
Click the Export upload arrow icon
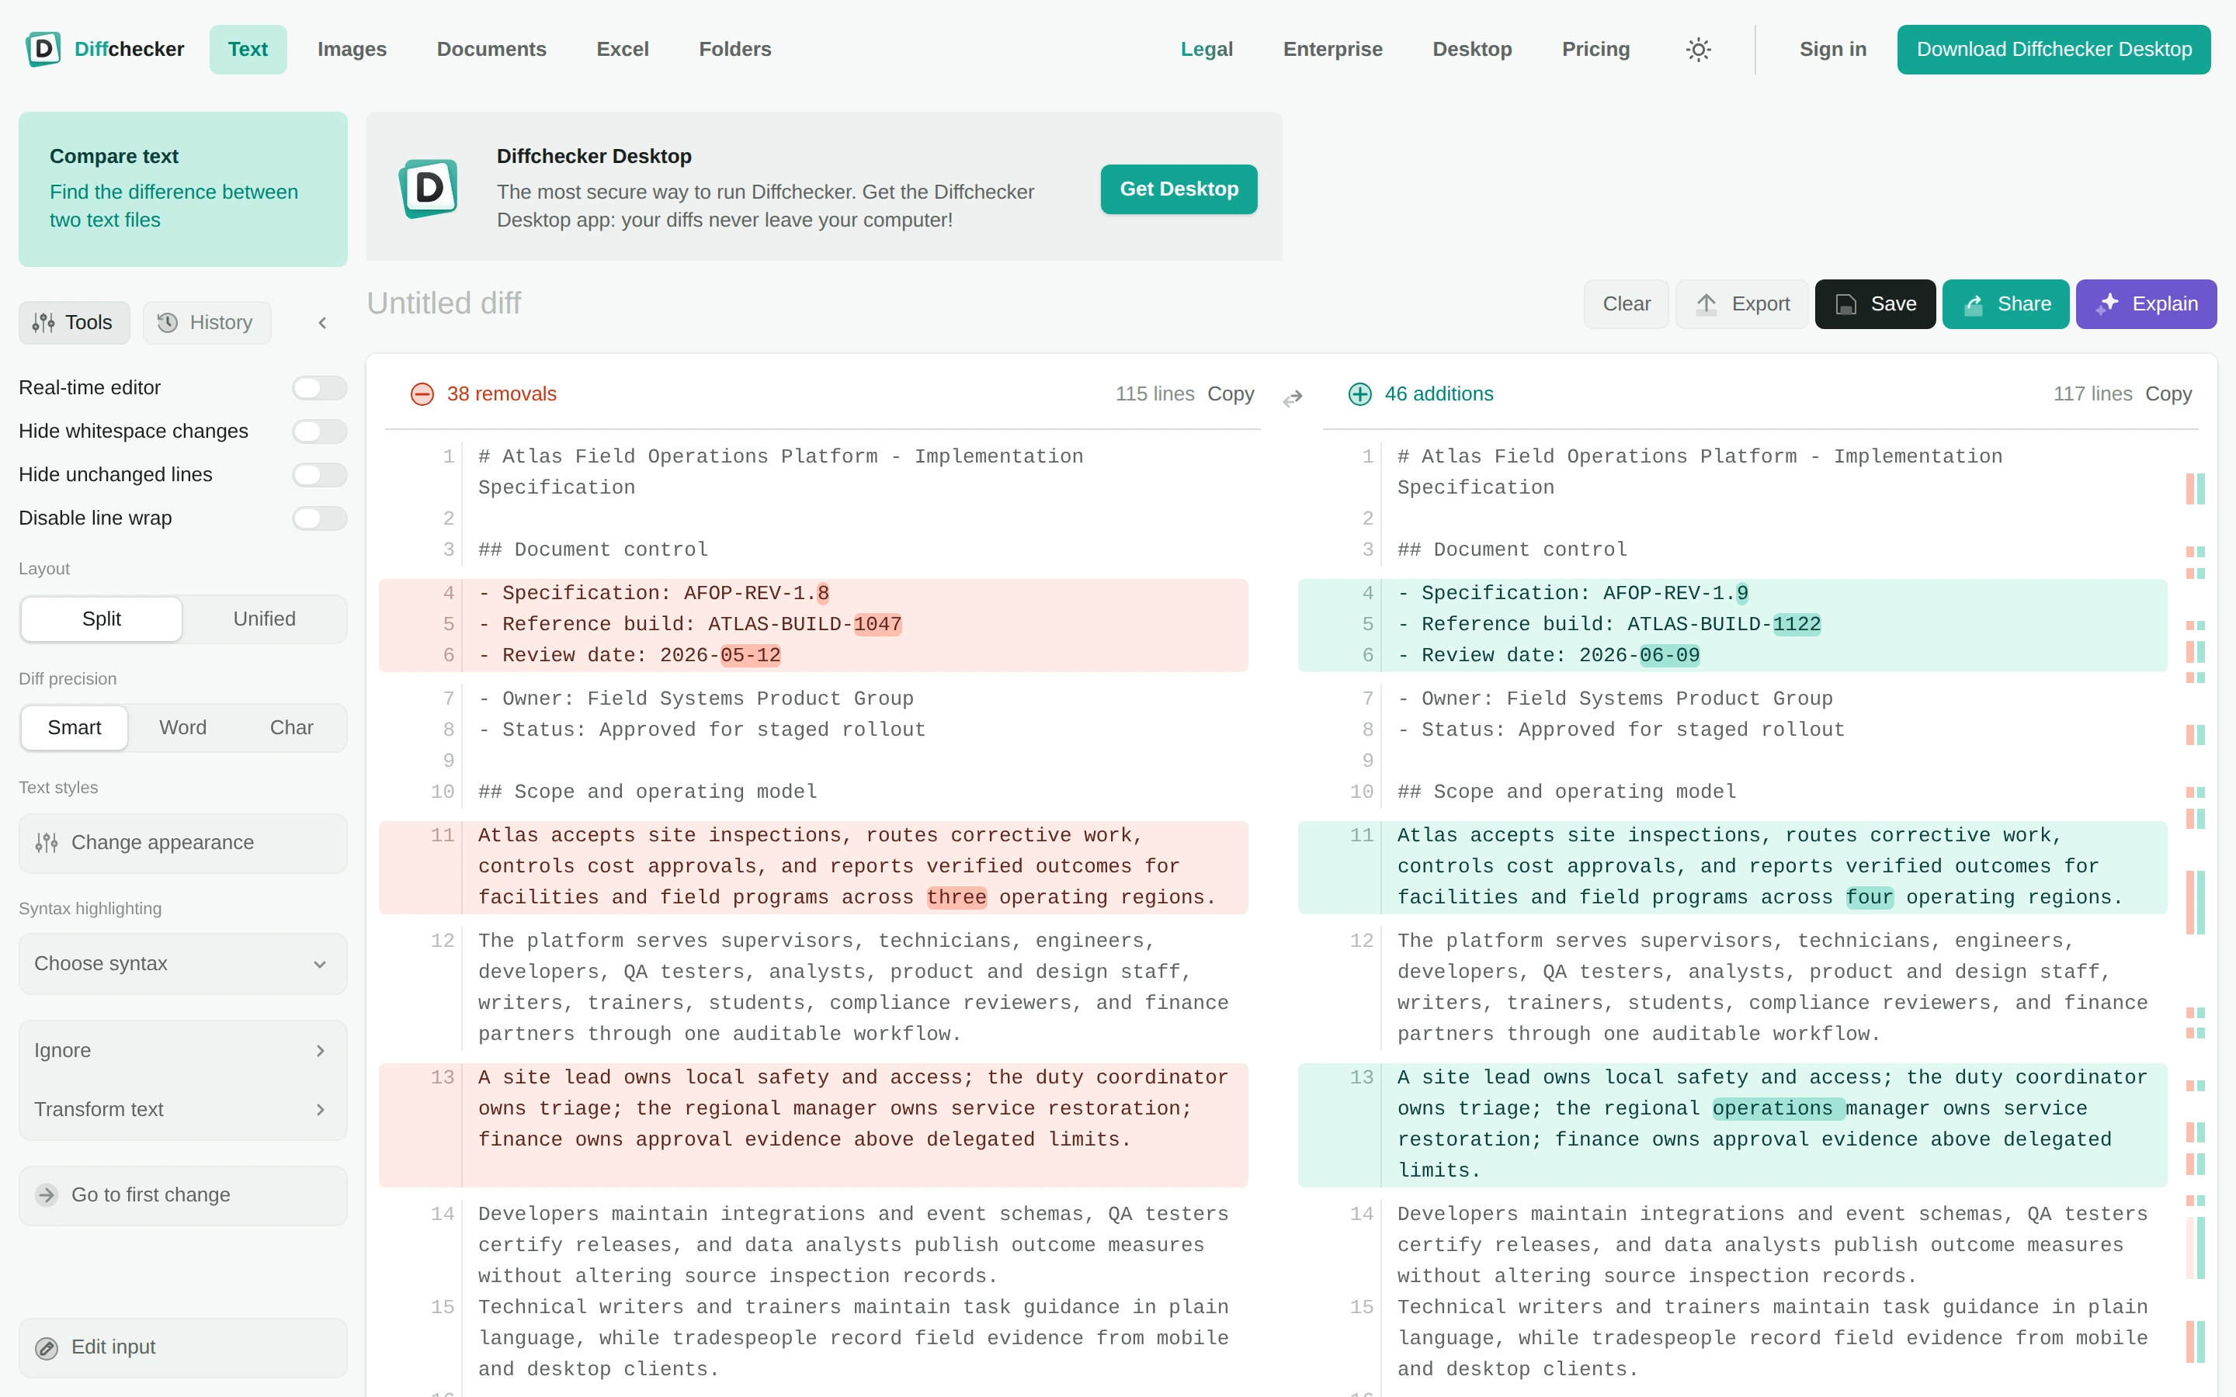click(1707, 304)
